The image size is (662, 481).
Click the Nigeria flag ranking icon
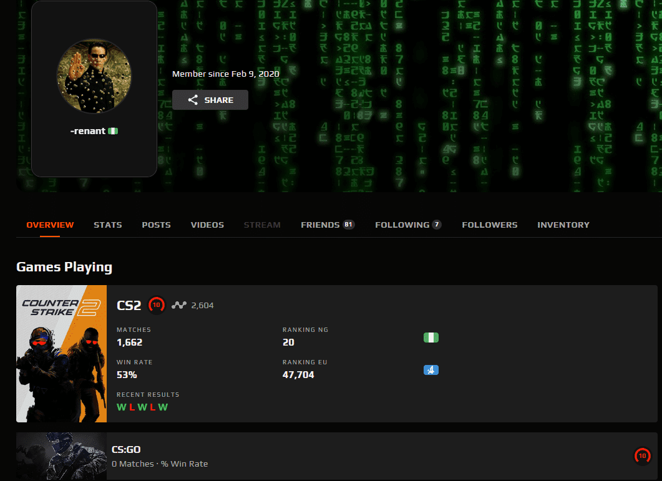click(431, 338)
